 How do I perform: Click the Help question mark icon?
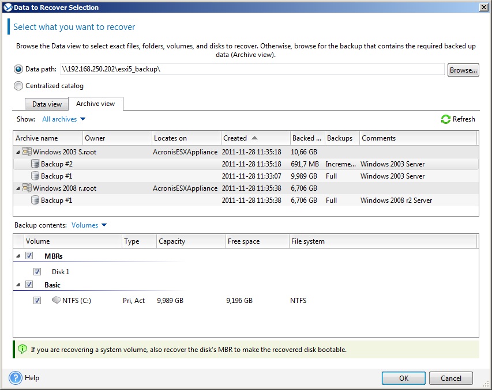16,378
